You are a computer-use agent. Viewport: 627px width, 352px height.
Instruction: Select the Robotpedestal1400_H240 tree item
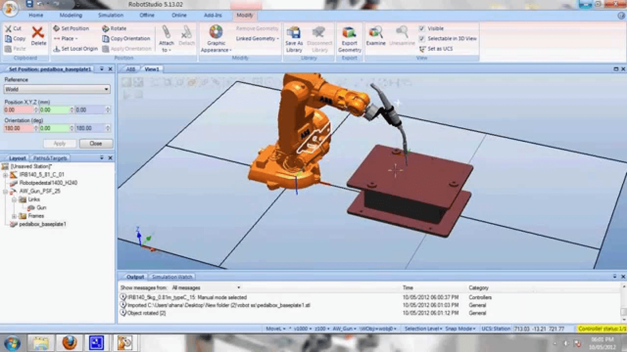[48, 183]
